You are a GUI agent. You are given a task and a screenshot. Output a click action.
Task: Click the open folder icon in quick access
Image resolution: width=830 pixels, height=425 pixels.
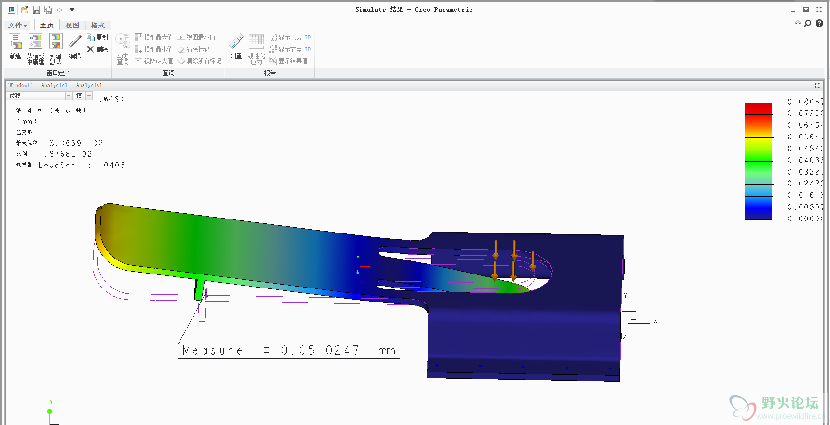point(24,10)
